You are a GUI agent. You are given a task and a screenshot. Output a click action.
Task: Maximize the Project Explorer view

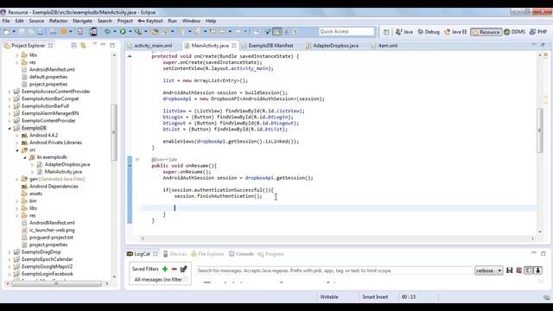pyautogui.click(x=112, y=45)
